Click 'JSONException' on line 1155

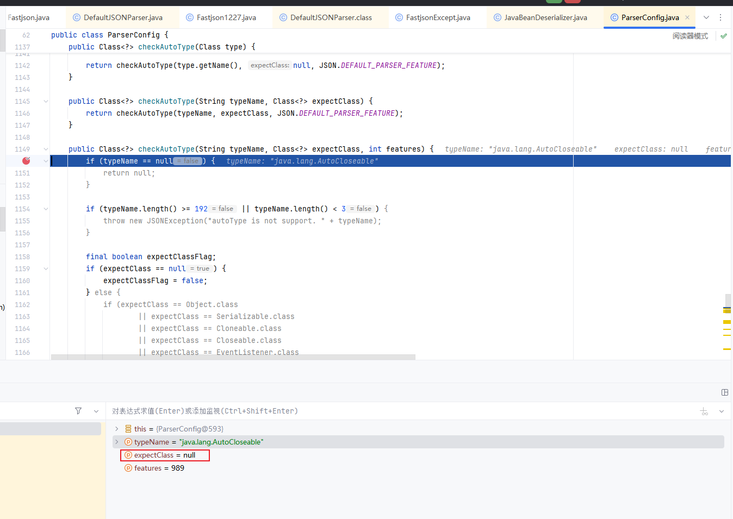[175, 221]
